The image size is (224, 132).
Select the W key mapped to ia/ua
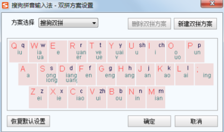38,51
